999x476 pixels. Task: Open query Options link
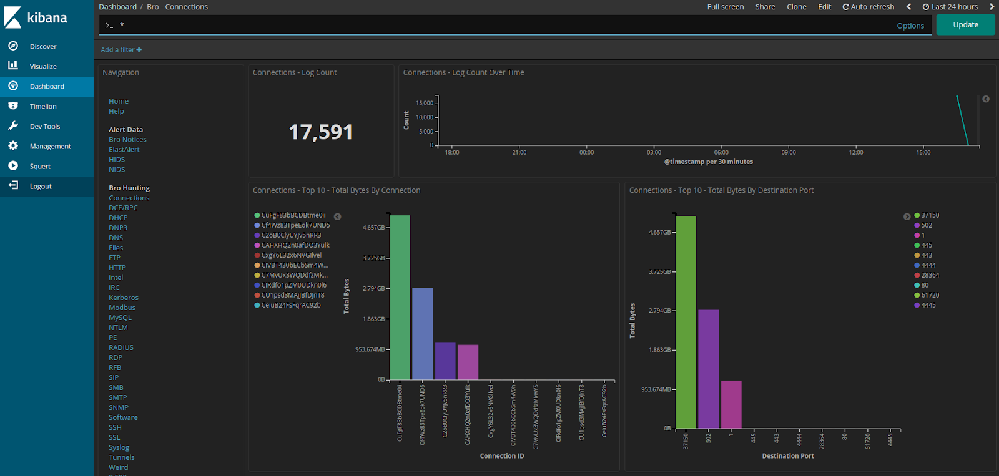coord(910,26)
